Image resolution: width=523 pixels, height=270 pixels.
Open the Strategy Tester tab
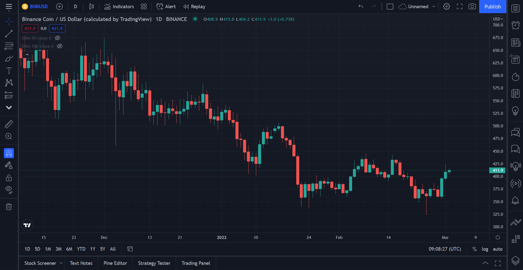click(x=154, y=263)
